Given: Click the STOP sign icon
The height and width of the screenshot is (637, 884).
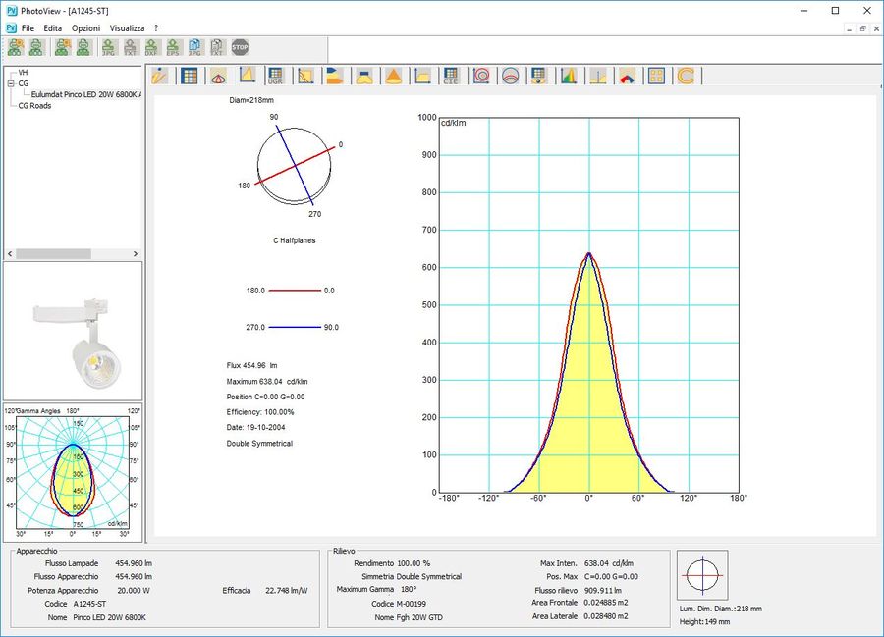Looking at the screenshot, I should coord(240,47).
